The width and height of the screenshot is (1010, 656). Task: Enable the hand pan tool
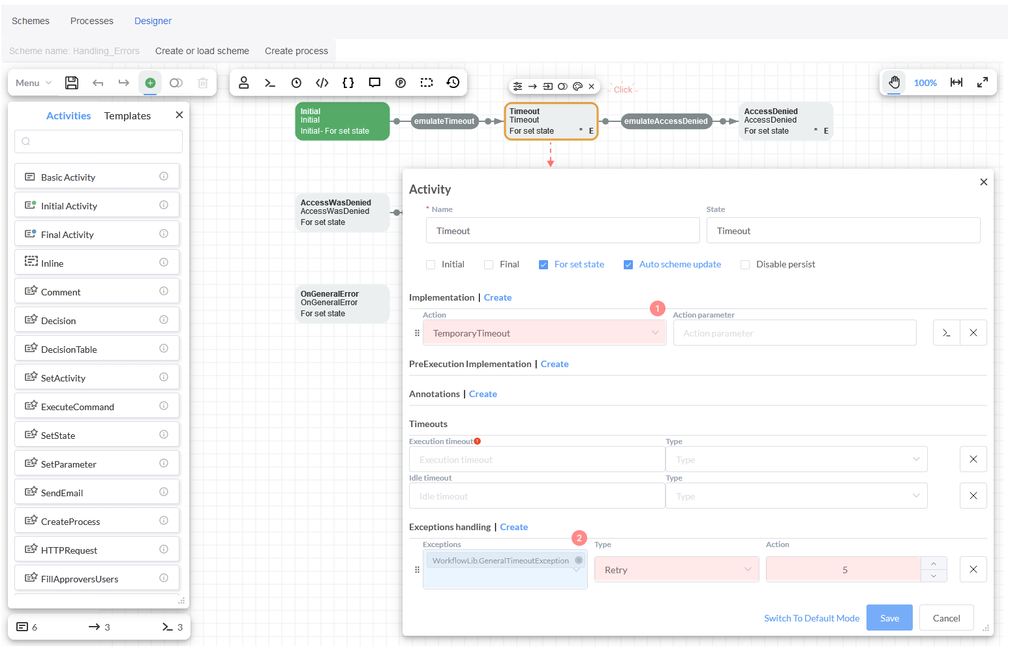[894, 82]
